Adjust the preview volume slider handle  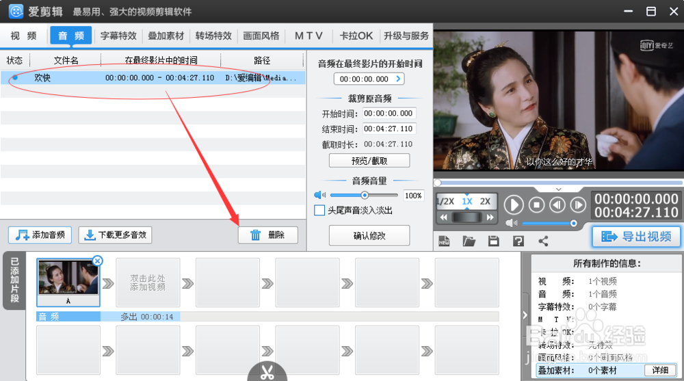coord(574,224)
